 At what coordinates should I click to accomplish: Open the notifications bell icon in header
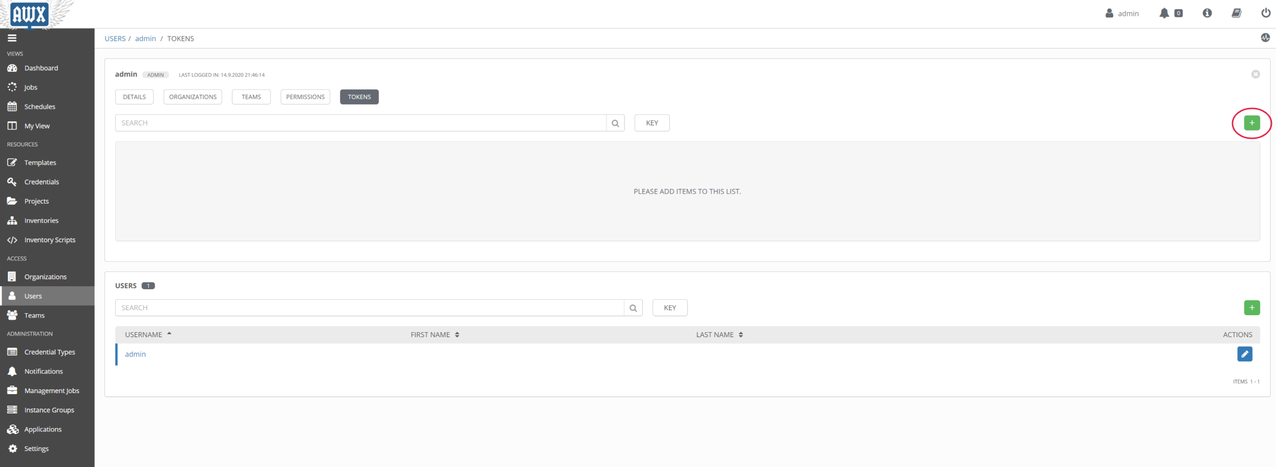(x=1164, y=13)
